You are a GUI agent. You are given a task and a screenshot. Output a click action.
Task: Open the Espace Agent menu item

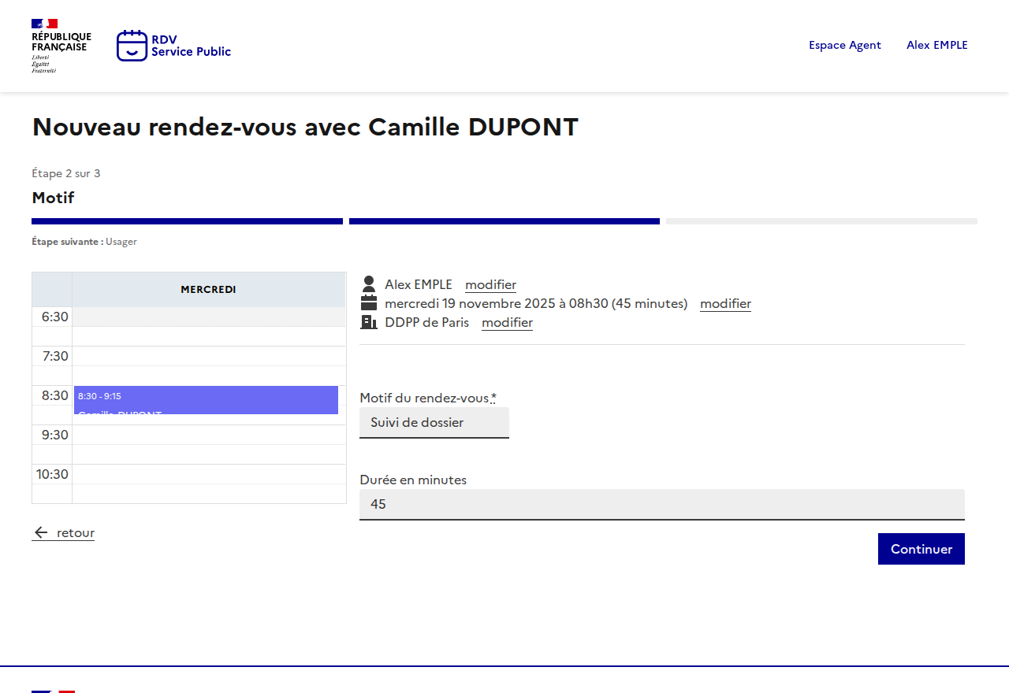pyautogui.click(x=844, y=45)
